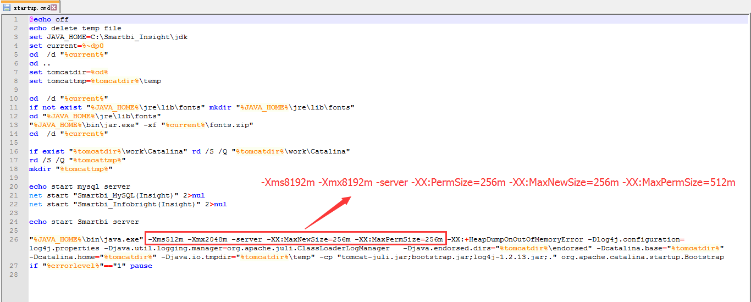Click '-XX:+HeapDumpOnOutOfMemoryError' in the command

coord(515,239)
